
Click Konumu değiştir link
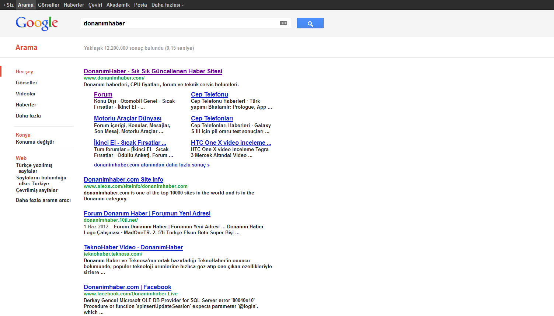coord(35,142)
